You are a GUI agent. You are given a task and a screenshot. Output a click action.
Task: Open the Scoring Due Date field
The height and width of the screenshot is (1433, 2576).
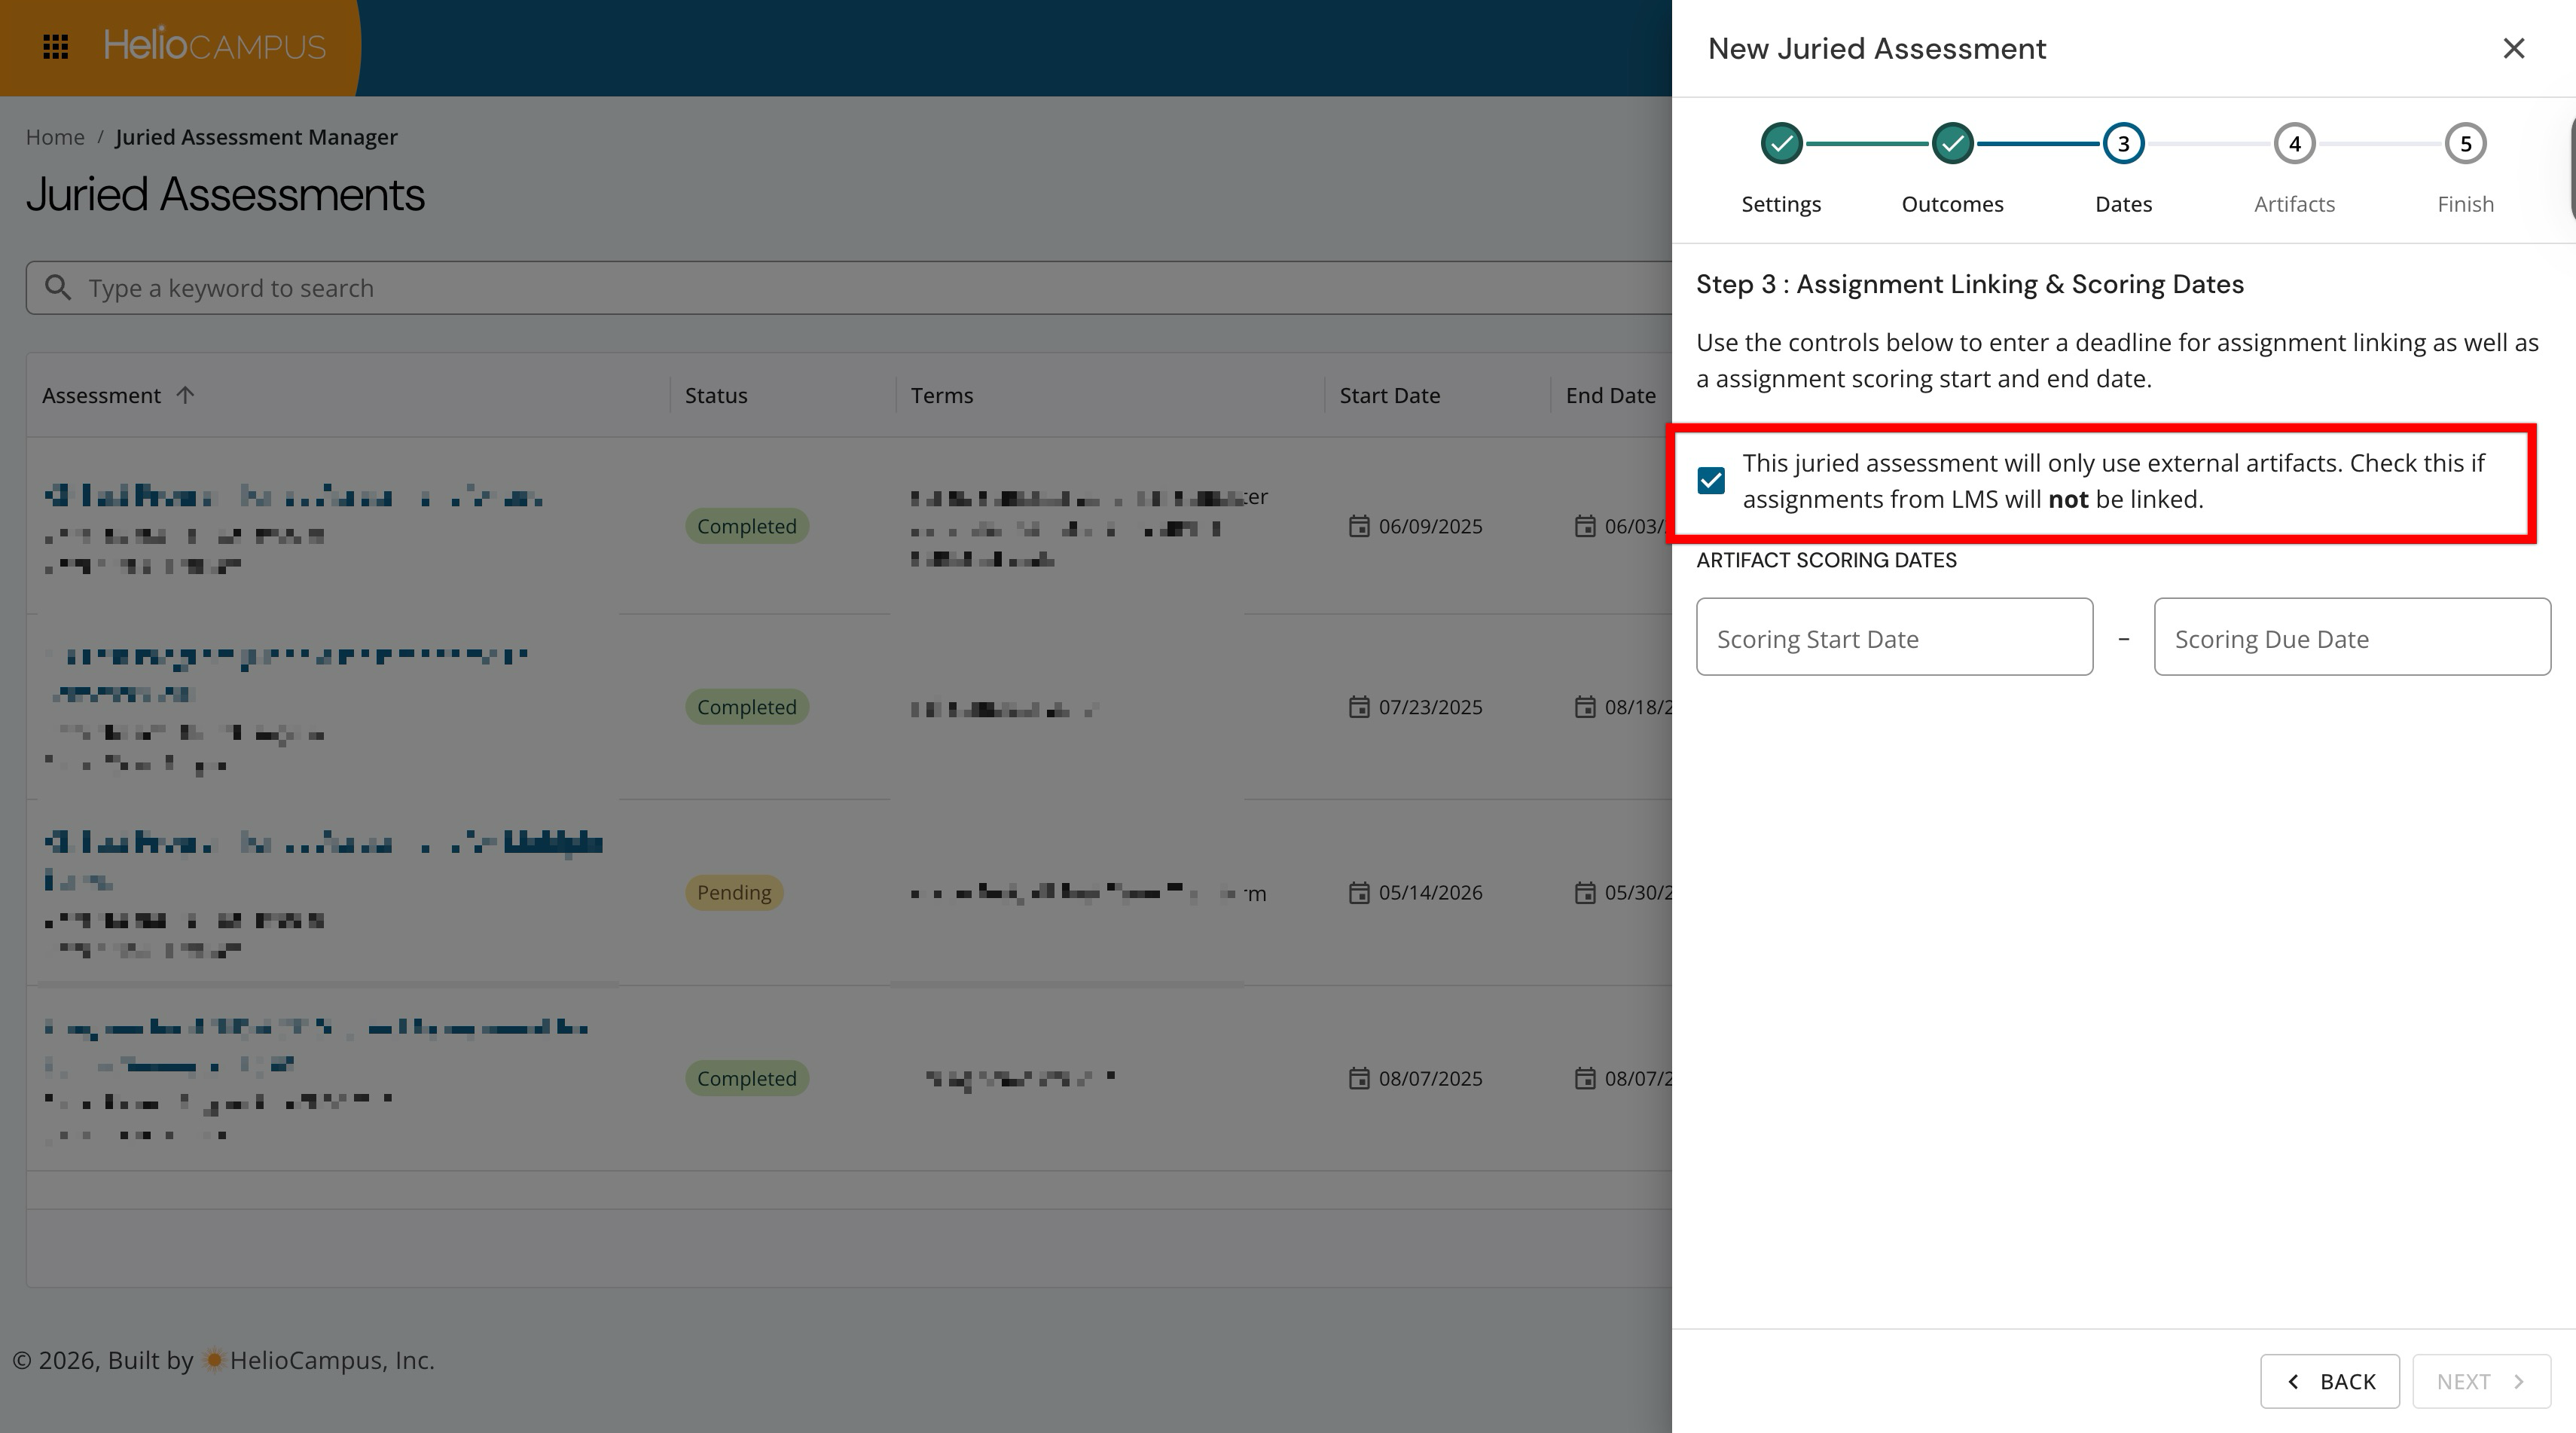pos(2352,637)
